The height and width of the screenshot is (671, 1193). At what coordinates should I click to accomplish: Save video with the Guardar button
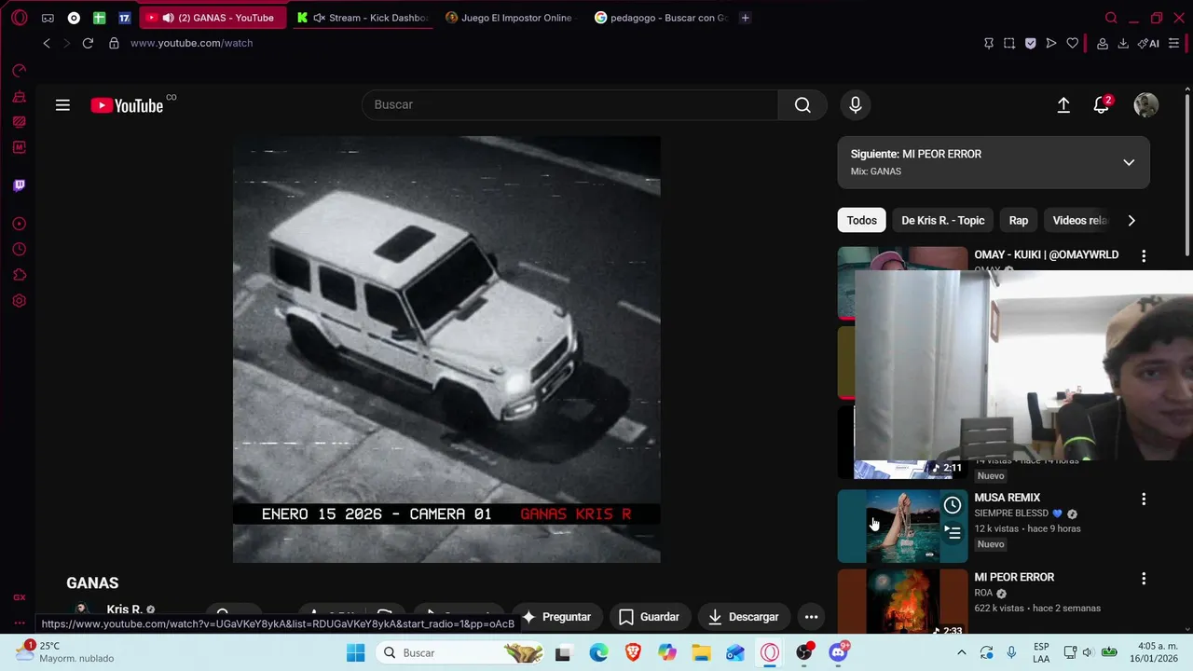tap(649, 617)
